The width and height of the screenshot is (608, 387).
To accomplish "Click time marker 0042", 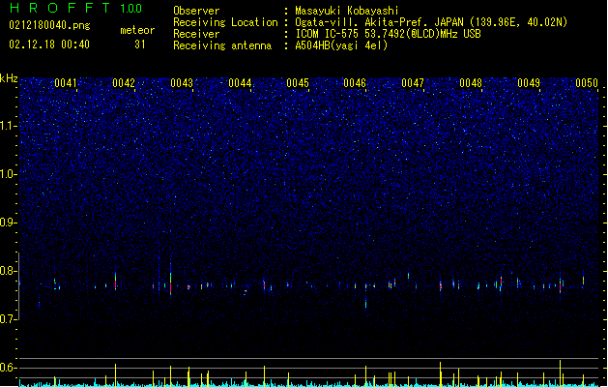I will (x=124, y=82).
